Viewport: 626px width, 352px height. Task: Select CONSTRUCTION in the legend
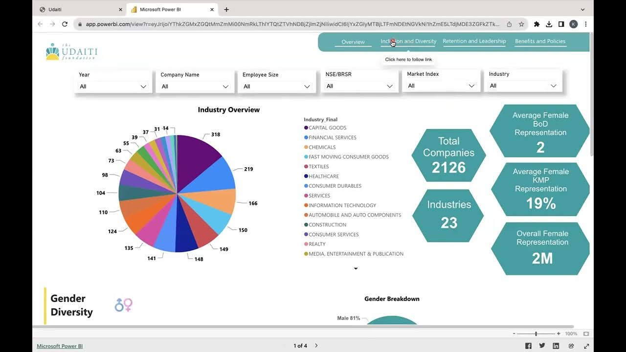327,225
